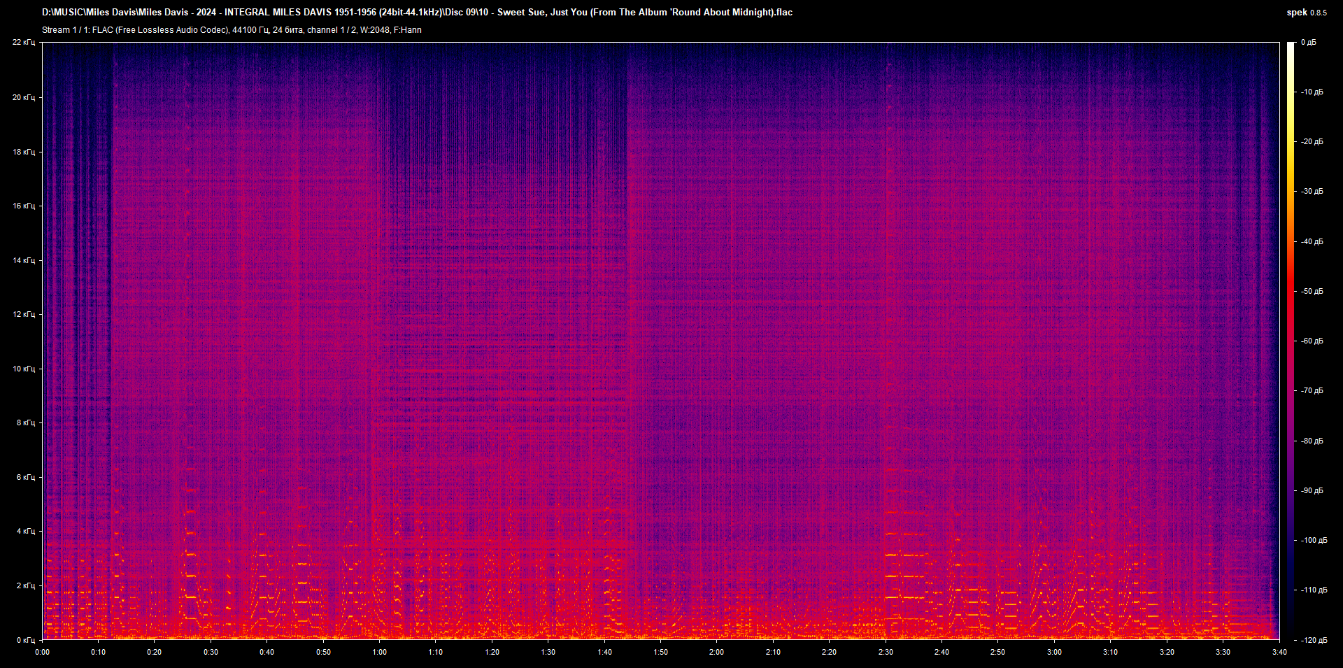Screen dimensions: 1343x668
Task: Click the 6 кГц frequency axis label
Action: pos(26,477)
